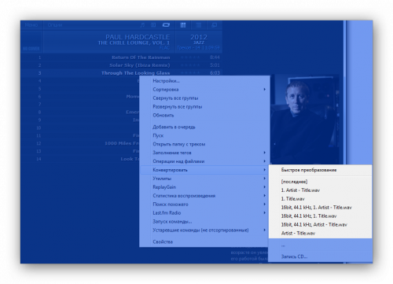Expand the arrow next to ReplayGain
The width and height of the screenshot is (393, 284).
[265, 187]
